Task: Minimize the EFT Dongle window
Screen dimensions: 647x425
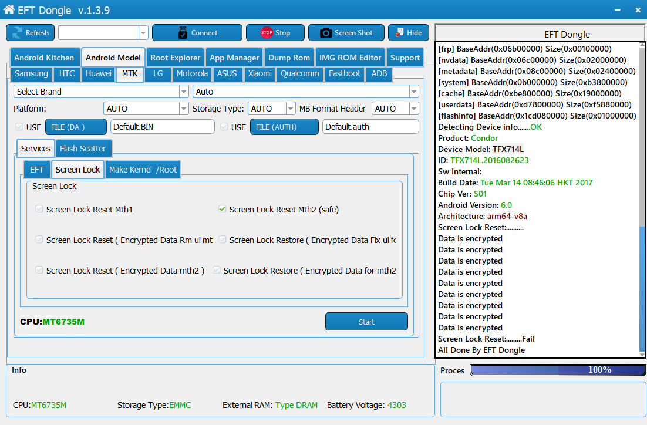Action: point(617,10)
